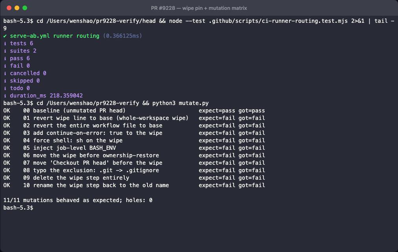Click the ci-runner-routing.test.mjs path in command

(278, 21)
